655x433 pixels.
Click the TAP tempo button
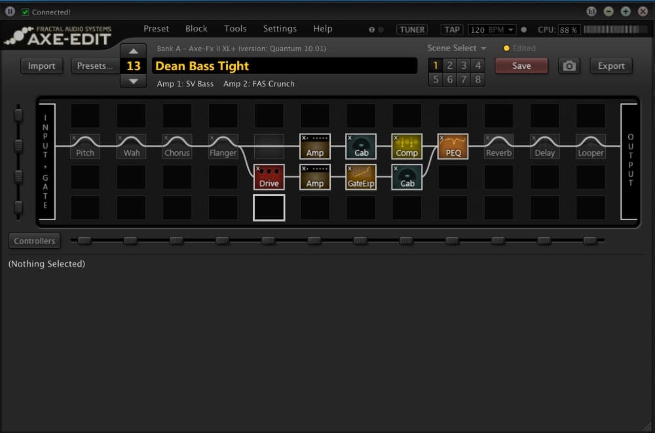pos(451,29)
